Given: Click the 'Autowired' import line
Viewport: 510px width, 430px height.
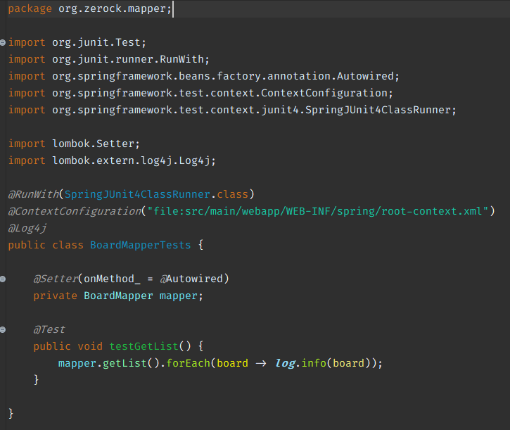Looking at the screenshot, I should pos(203,76).
